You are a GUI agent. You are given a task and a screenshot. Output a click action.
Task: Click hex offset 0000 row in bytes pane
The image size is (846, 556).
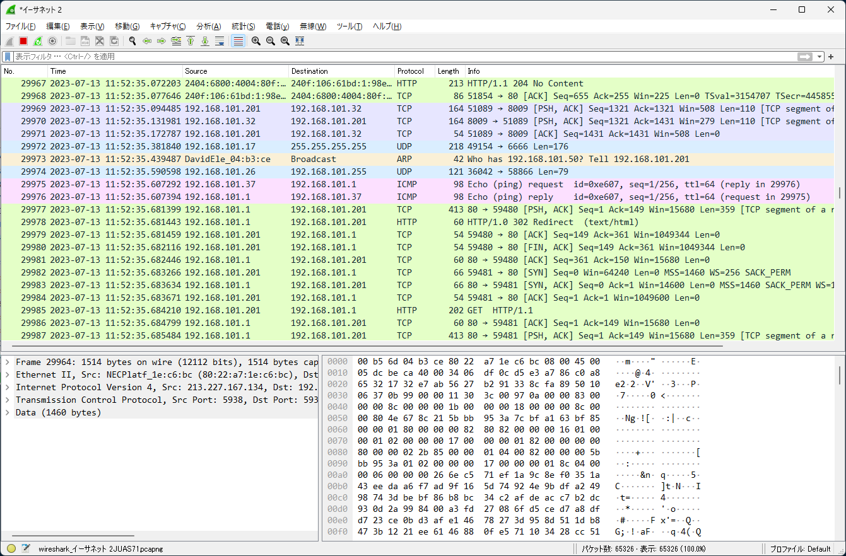click(338, 362)
